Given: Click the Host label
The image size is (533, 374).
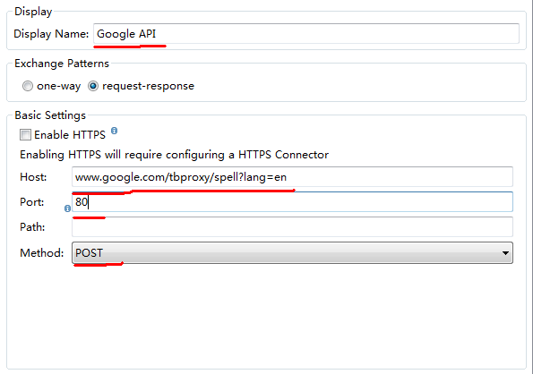Looking at the screenshot, I should (33, 177).
